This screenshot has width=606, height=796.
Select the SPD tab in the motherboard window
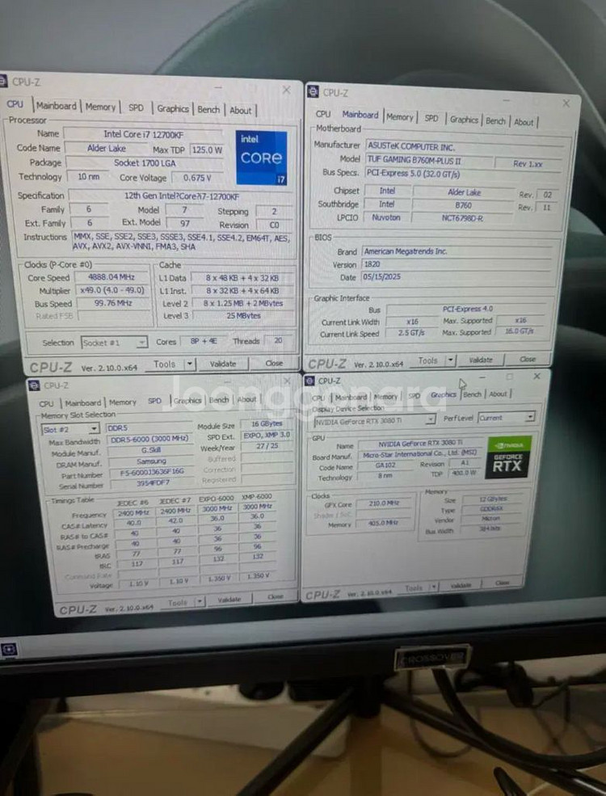(431, 118)
